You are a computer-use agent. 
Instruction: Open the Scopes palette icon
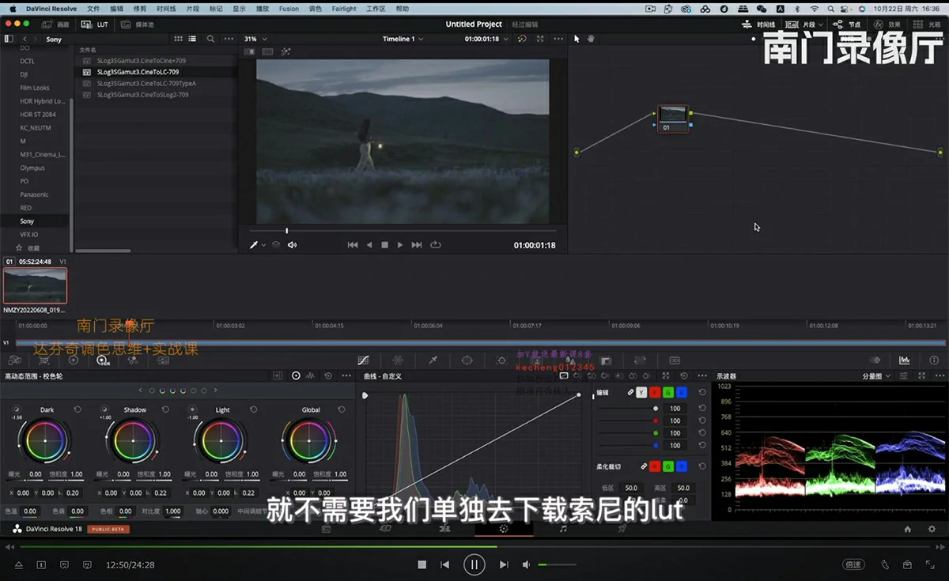pyautogui.click(x=904, y=360)
